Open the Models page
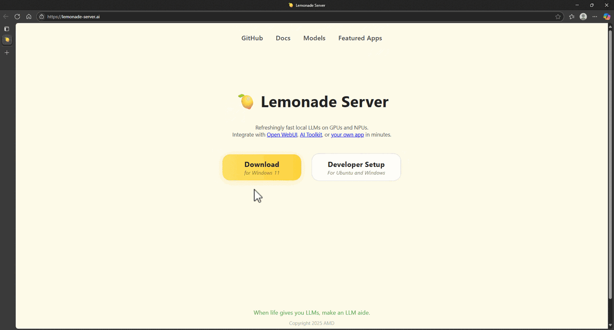This screenshot has height=330, width=614. pyautogui.click(x=314, y=38)
